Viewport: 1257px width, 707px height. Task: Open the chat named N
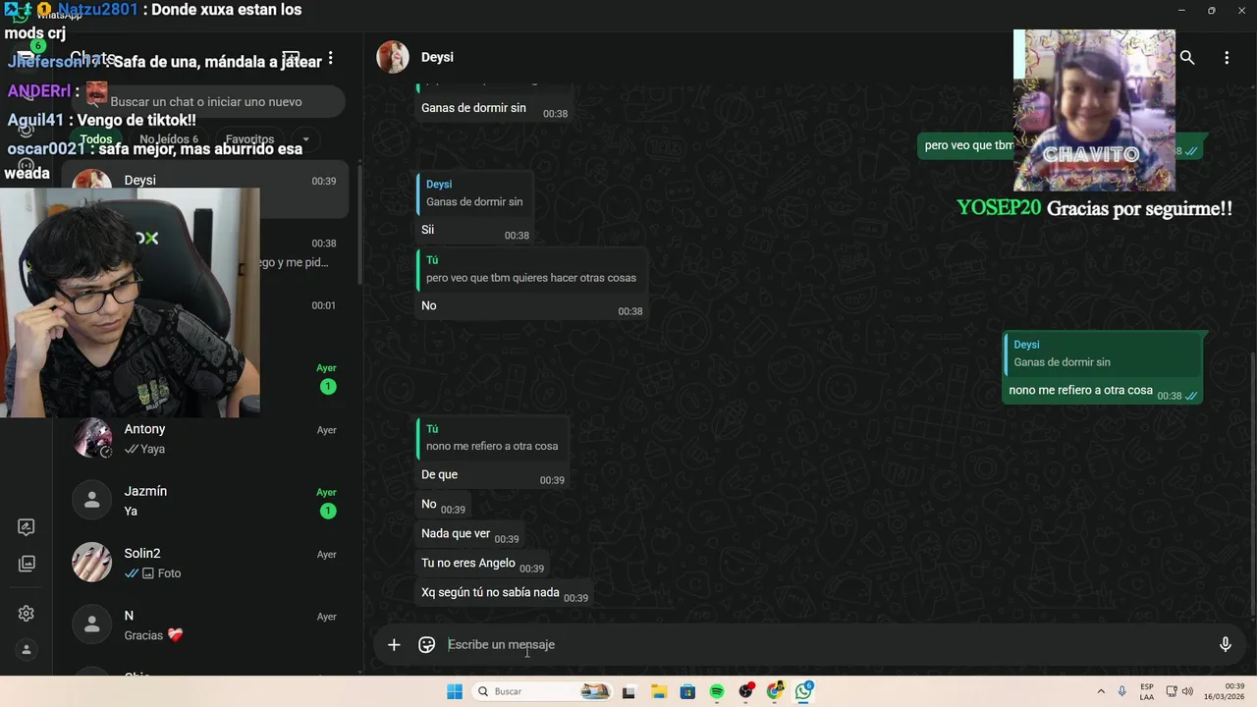point(205,625)
